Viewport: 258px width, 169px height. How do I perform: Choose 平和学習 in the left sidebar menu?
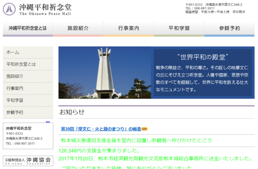point(28,100)
